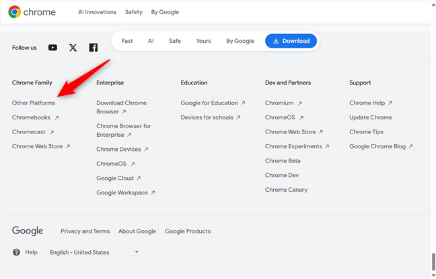Open About Google footer link
The image size is (436, 279).
pyautogui.click(x=137, y=231)
